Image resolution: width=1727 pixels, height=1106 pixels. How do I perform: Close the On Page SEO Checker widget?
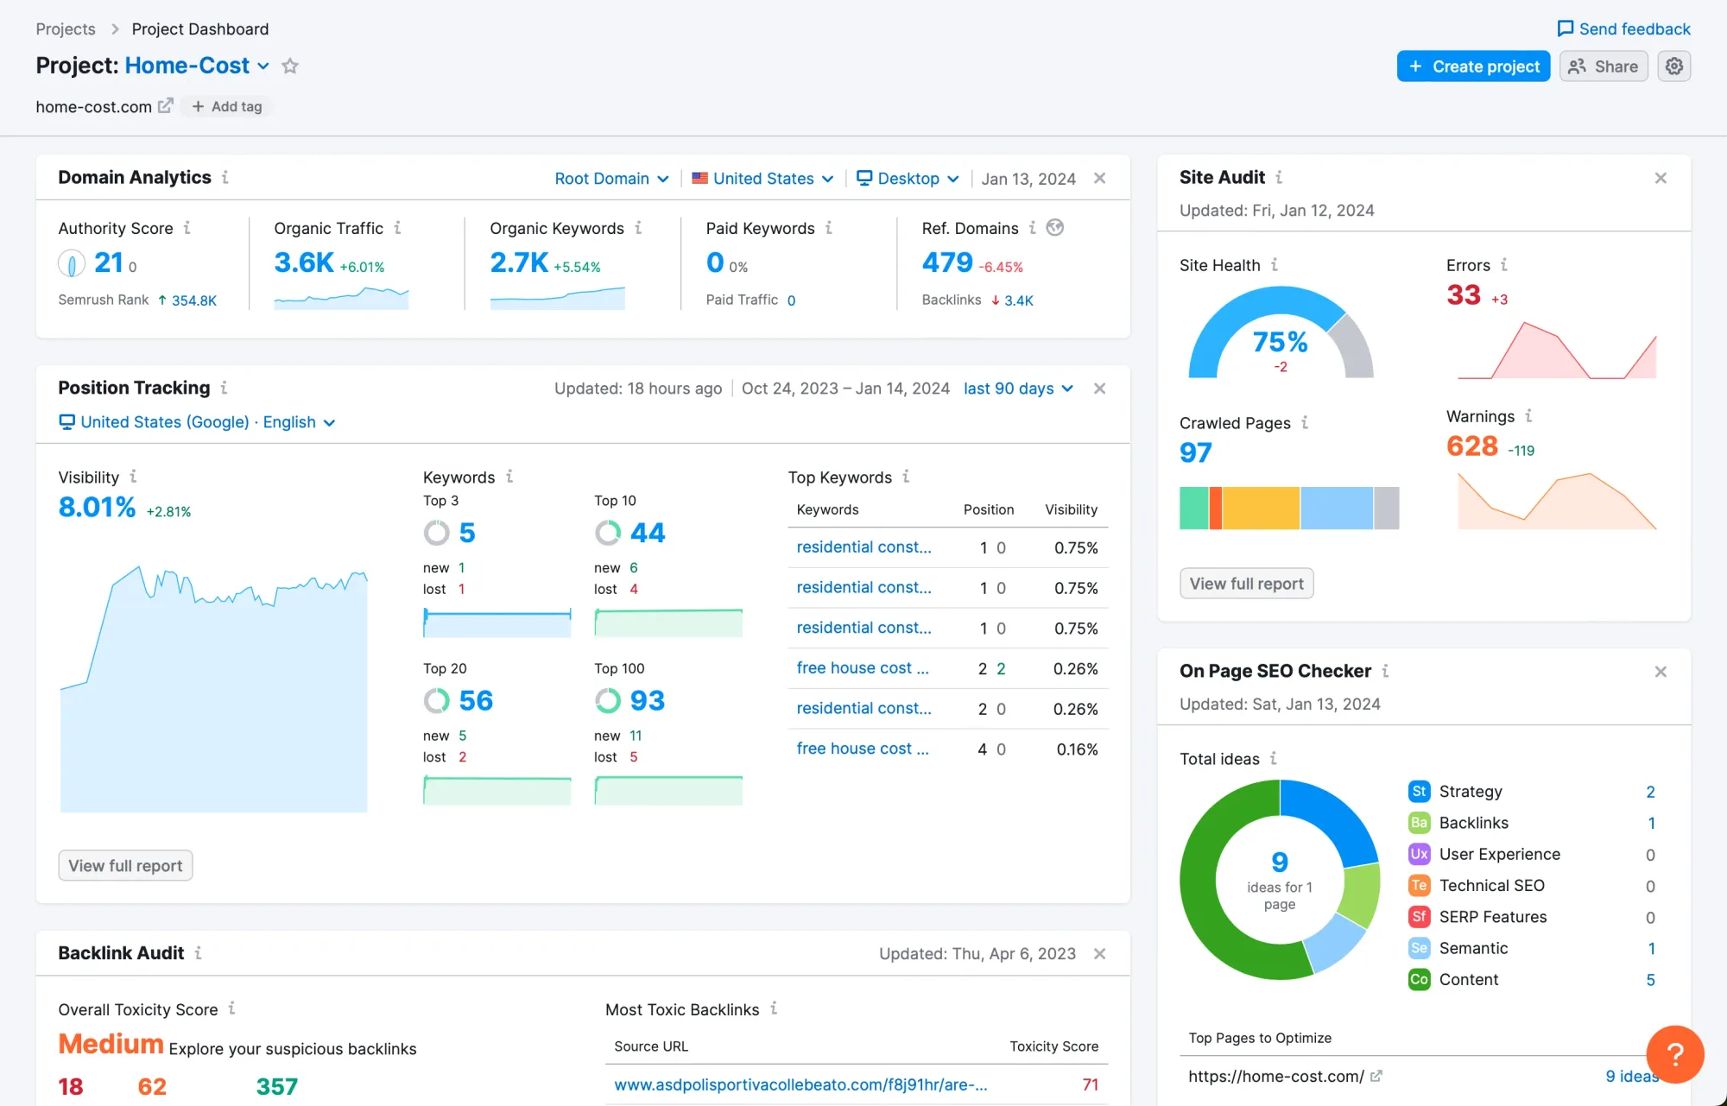1661,672
